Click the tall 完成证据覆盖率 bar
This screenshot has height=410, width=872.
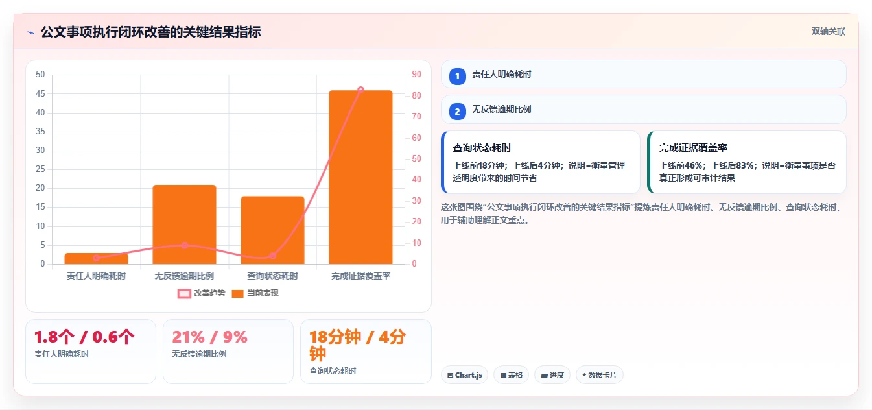[360, 177]
